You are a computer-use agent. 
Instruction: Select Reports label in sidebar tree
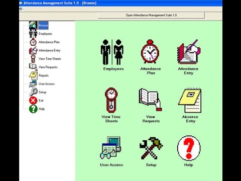44,75
